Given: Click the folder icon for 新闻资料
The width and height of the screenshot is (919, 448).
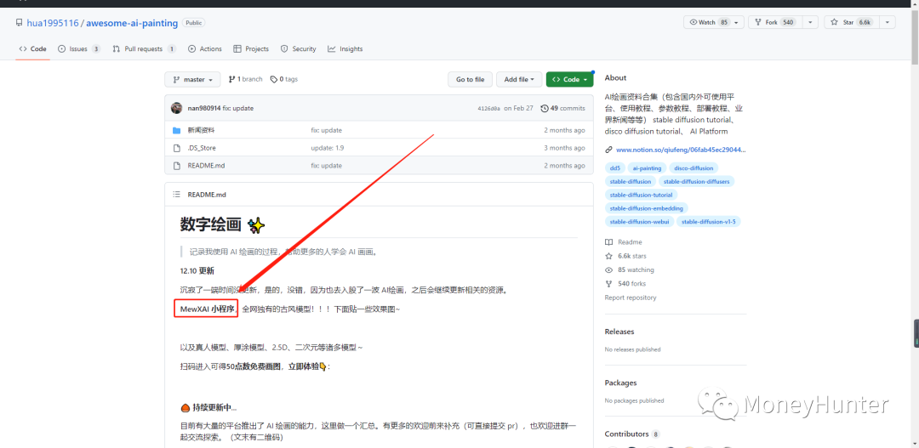Looking at the screenshot, I should pos(176,130).
